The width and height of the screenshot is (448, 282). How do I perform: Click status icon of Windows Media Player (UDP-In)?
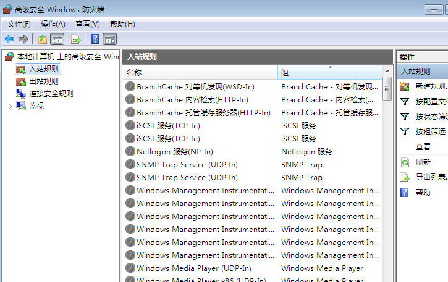coord(130,268)
